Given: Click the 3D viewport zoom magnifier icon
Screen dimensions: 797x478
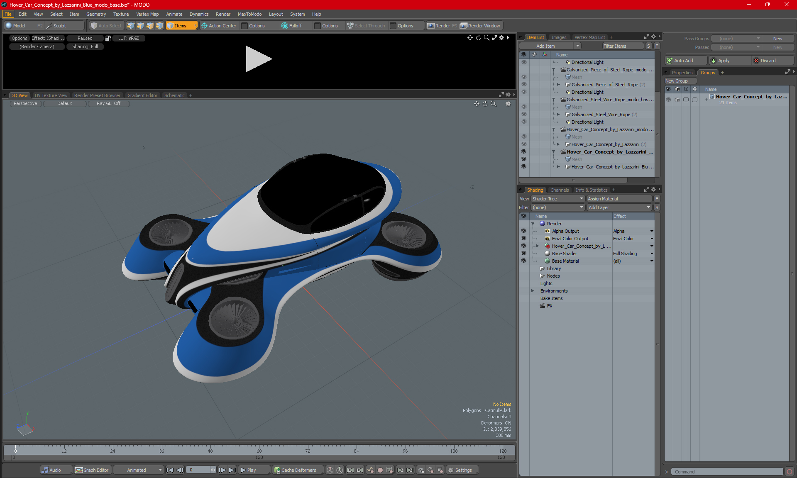Looking at the screenshot, I should tap(493, 104).
